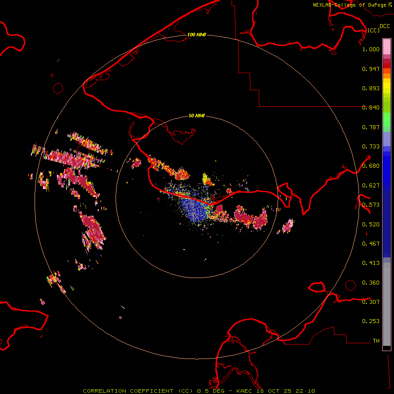Click the NEXLAB-College of DuPage label
The height and width of the screenshot is (394, 394).
(x=349, y=5)
